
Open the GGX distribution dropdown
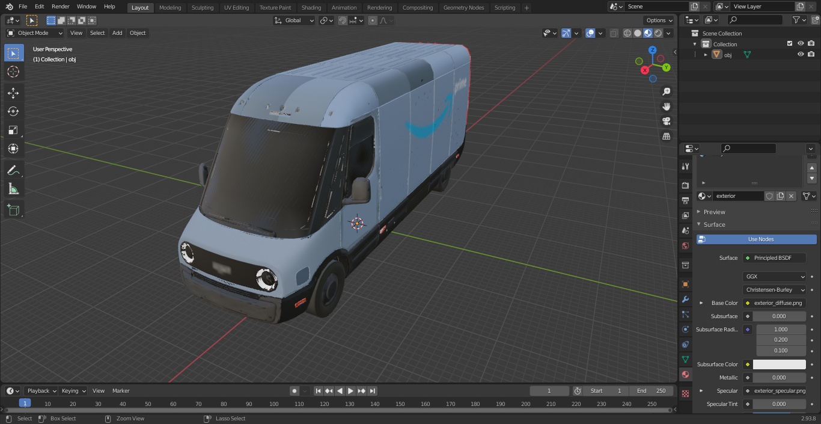[775, 277]
